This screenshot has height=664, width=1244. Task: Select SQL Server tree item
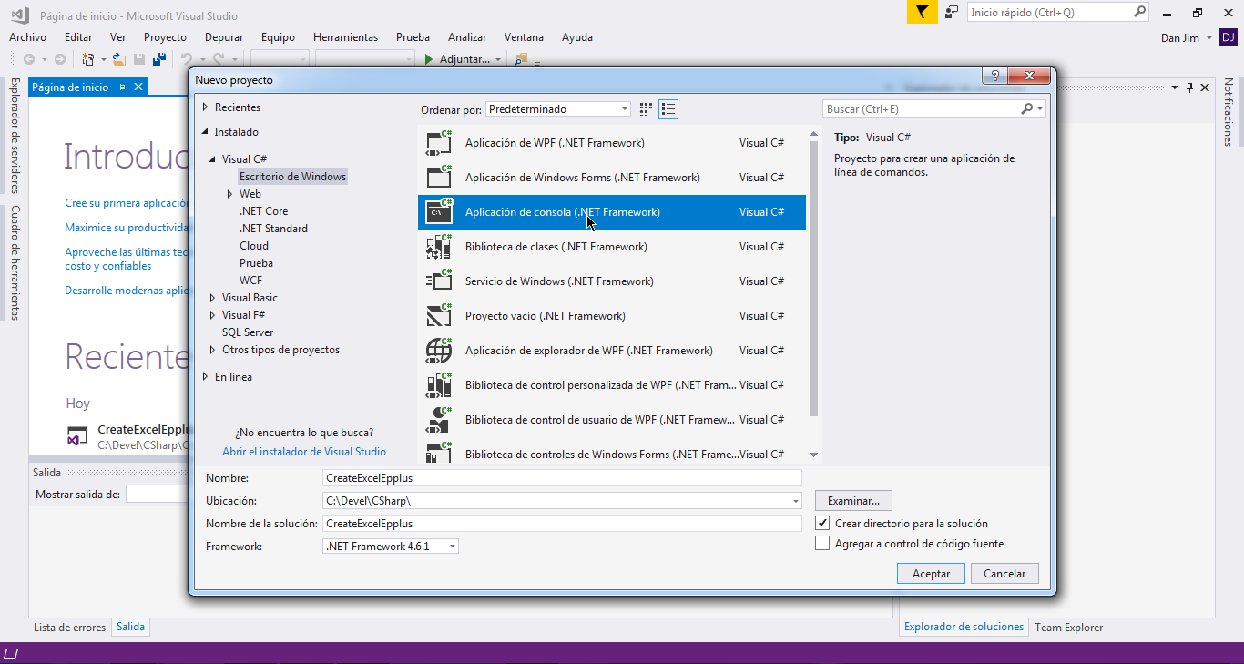point(248,332)
